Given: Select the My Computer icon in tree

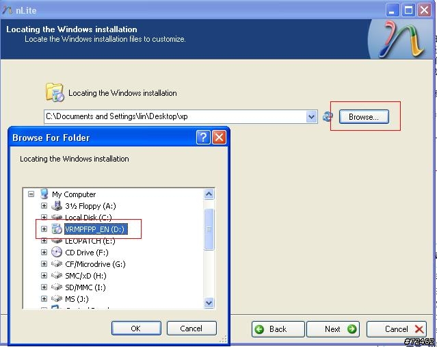Looking at the screenshot, I should [x=44, y=194].
